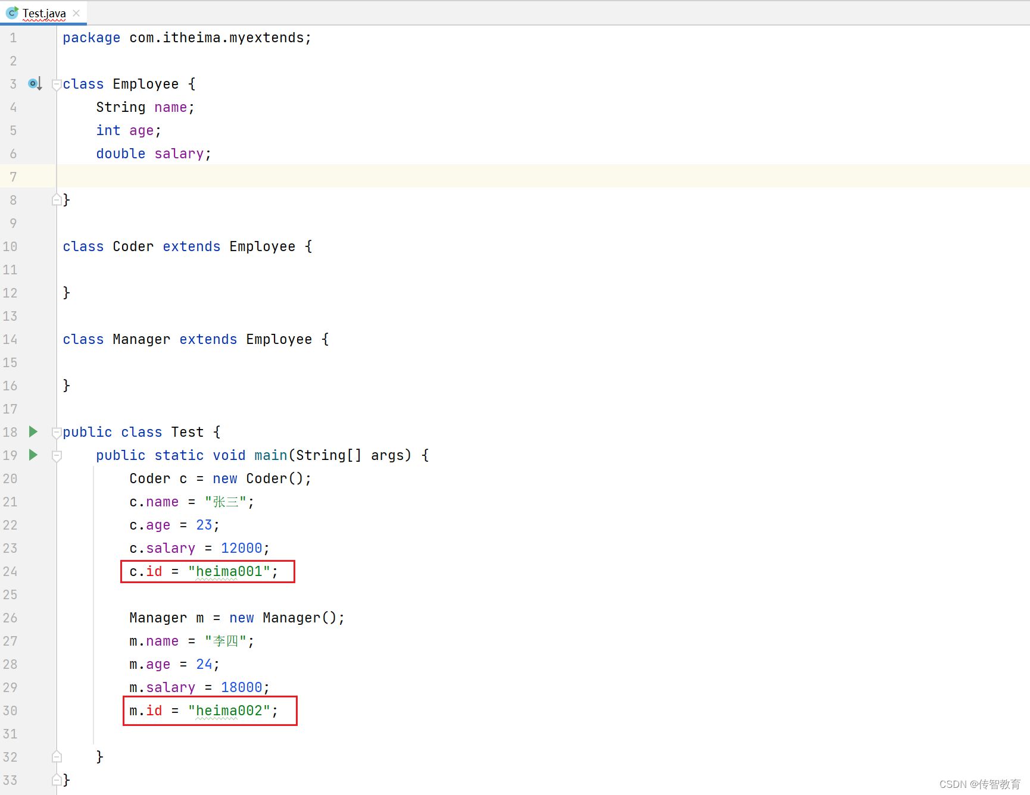This screenshot has width=1030, height=795.
Task: Click the package name com.itheima.myextends
Action: [217, 37]
